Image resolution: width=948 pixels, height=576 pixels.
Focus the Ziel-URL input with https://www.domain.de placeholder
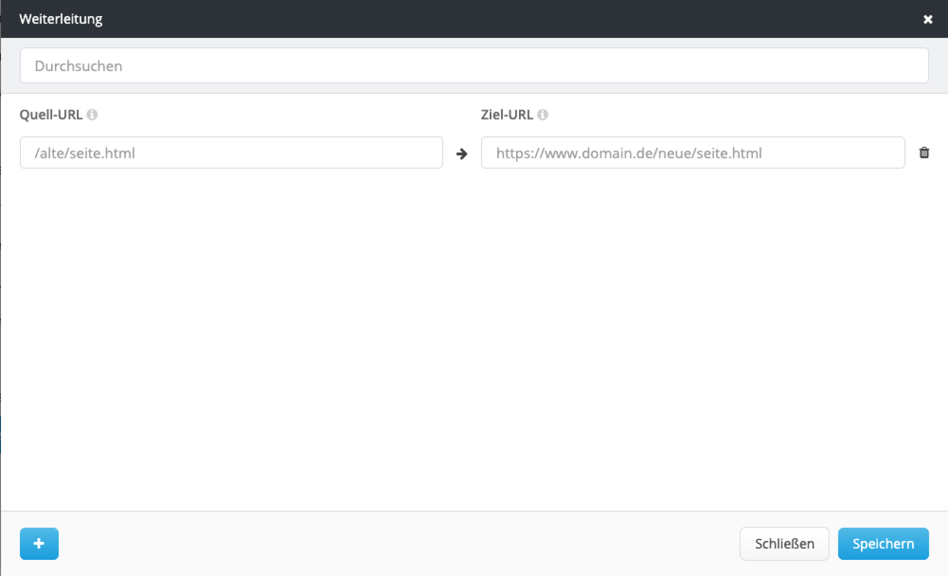click(693, 153)
